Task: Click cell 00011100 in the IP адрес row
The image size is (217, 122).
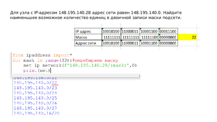Action: point(168,31)
